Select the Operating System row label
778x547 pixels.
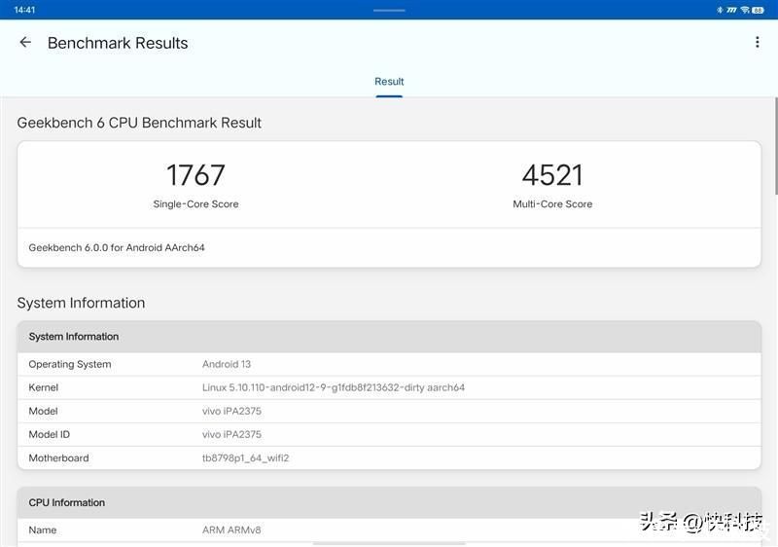[x=70, y=364]
